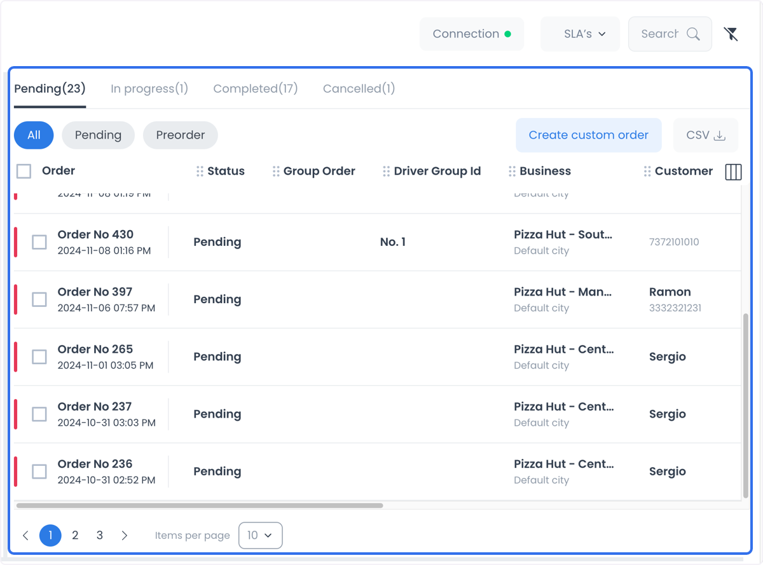Click the Business column drag handle
Image resolution: width=763 pixels, height=565 pixels.
click(512, 171)
